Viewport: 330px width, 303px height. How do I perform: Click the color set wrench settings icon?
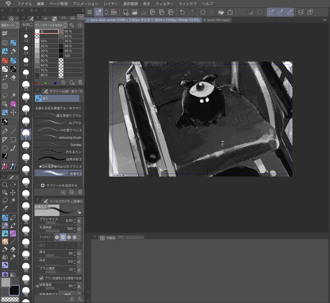(72, 25)
